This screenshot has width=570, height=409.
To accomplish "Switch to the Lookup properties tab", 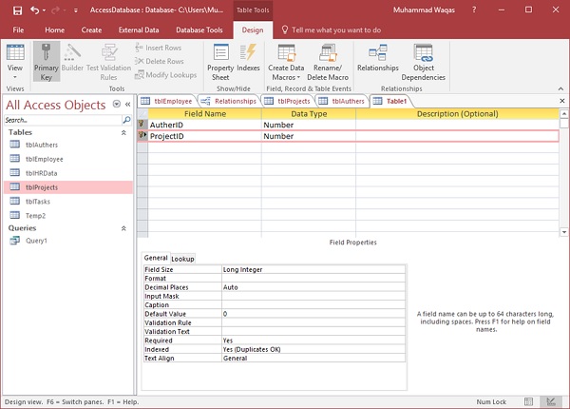I will click(182, 258).
